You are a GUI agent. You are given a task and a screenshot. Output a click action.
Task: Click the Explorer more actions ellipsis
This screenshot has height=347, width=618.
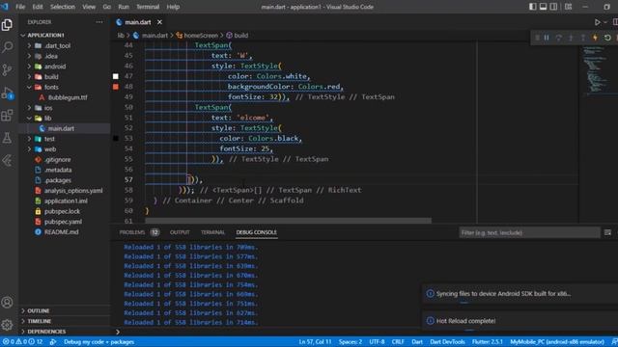click(99, 22)
